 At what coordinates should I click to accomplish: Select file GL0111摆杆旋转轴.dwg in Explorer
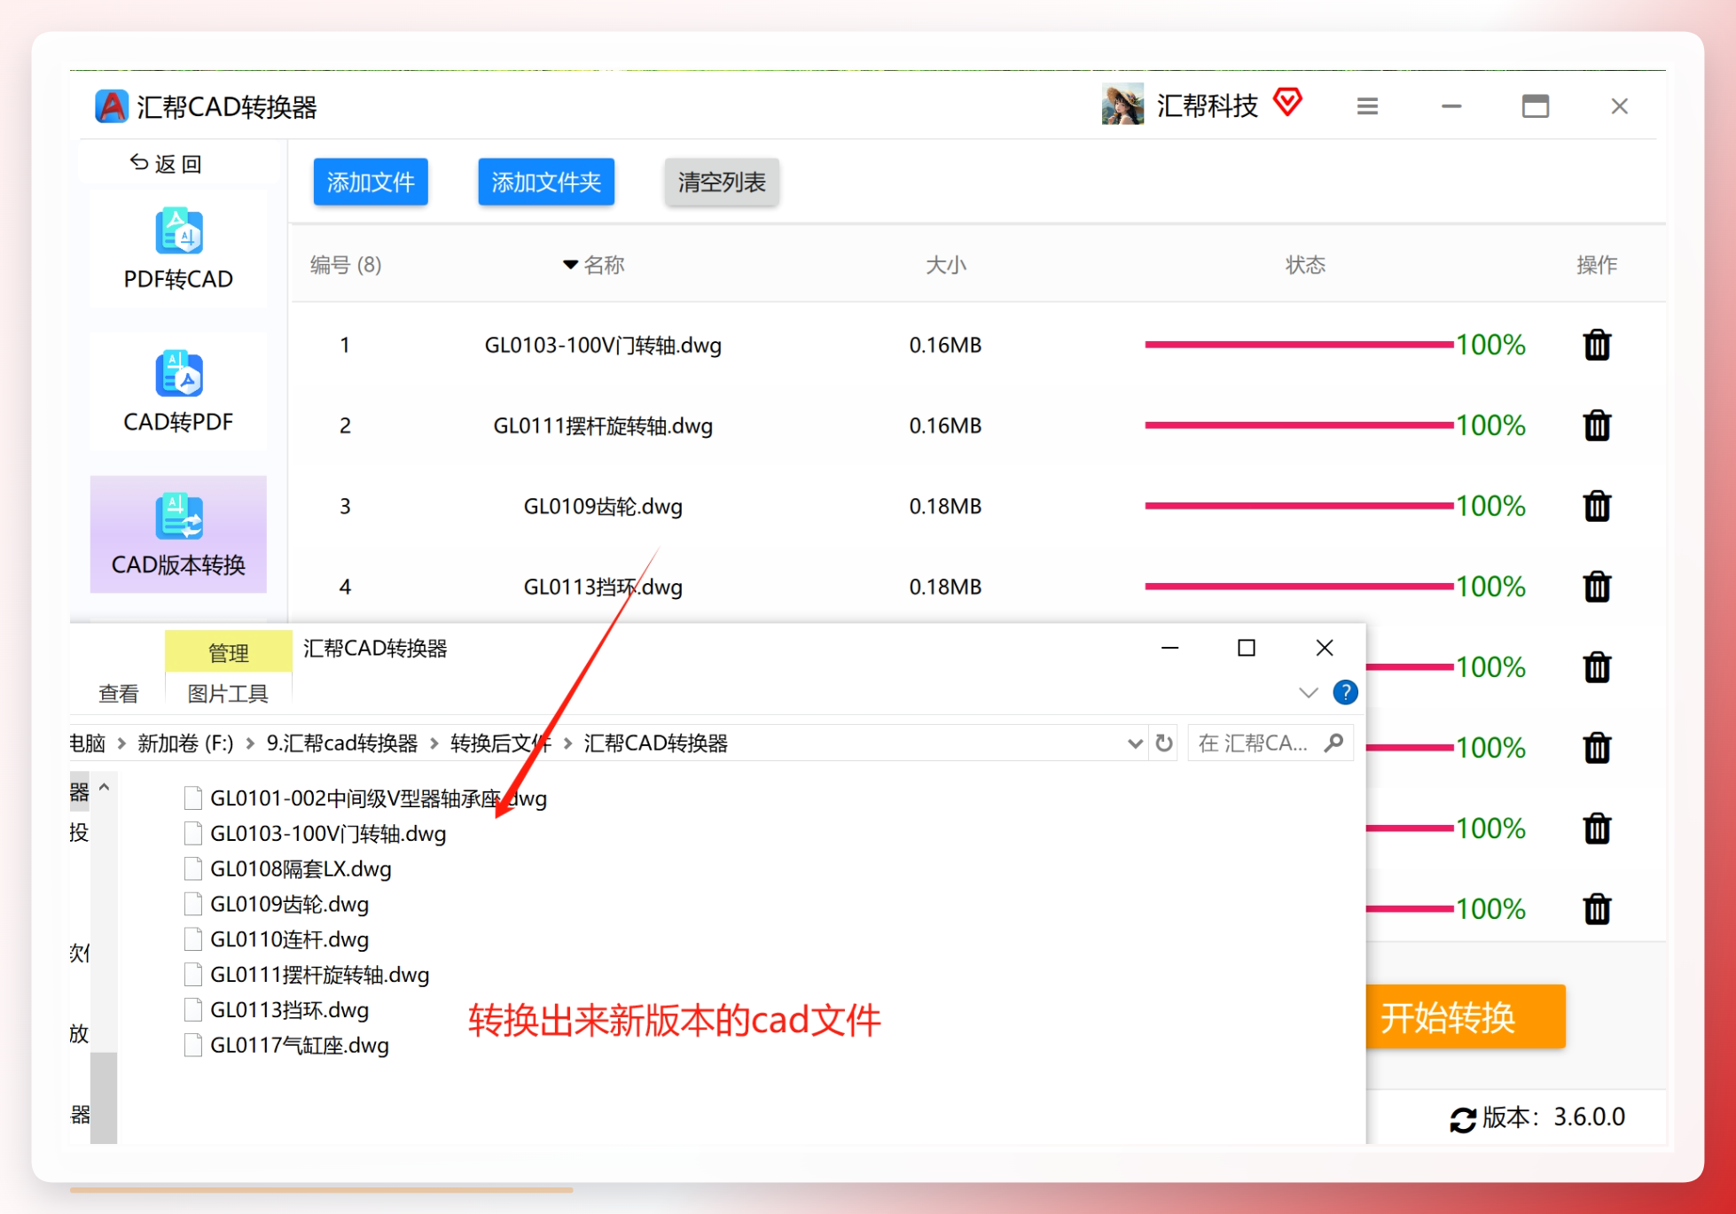pos(307,976)
